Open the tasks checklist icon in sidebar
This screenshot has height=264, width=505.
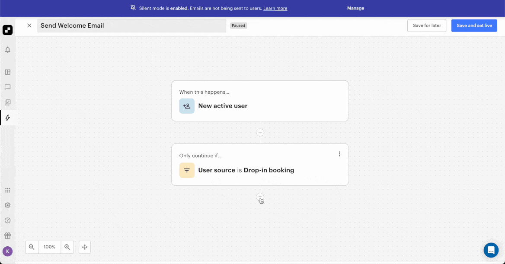pyautogui.click(x=8, y=102)
